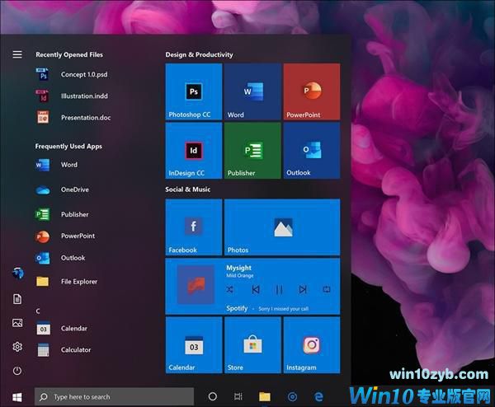The width and height of the screenshot is (495, 407).
Task: Open the Photos tile
Action: pos(282,227)
